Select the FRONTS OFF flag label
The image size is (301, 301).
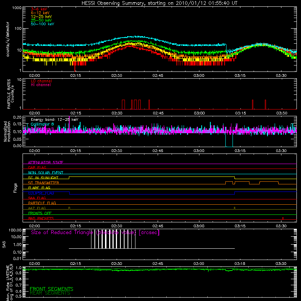pos(40,213)
